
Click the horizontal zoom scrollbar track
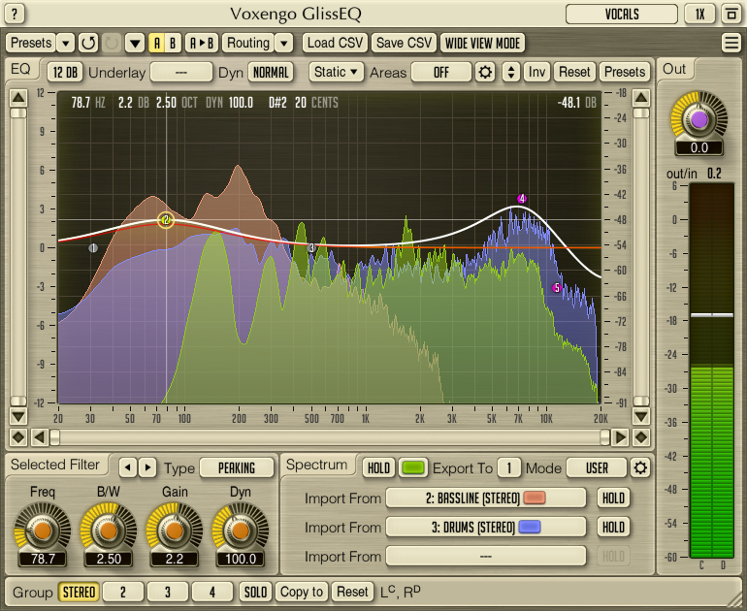pyautogui.click(x=330, y=437)
